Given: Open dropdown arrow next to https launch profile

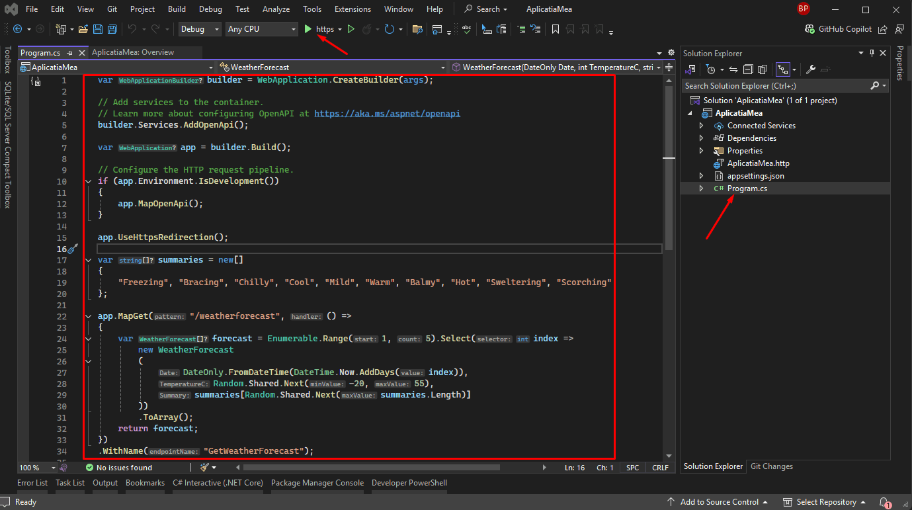Looking at the screenshot, I should pos(340,29).
